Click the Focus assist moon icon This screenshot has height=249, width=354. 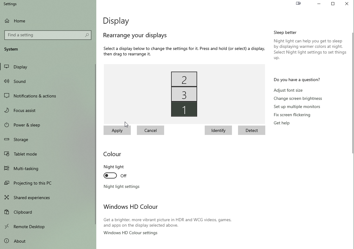[7, 110]
